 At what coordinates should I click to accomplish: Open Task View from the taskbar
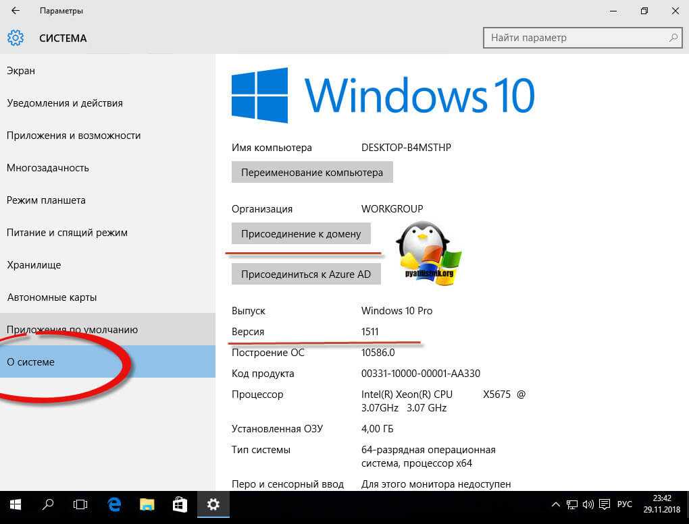tap(80, 504)
